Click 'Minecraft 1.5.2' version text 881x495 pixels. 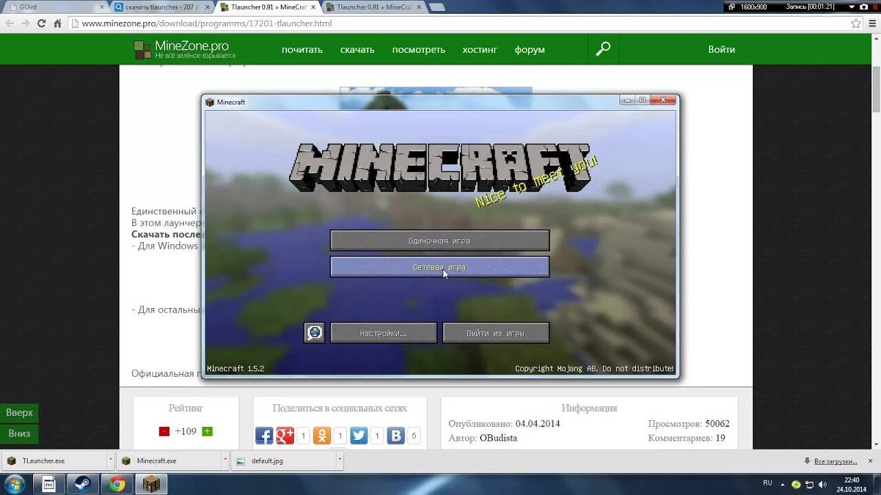pos(235,368)
